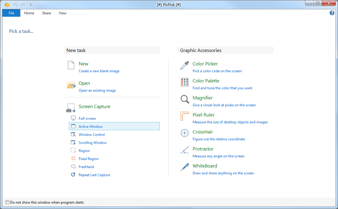Open the View tab

coord(63,13)
